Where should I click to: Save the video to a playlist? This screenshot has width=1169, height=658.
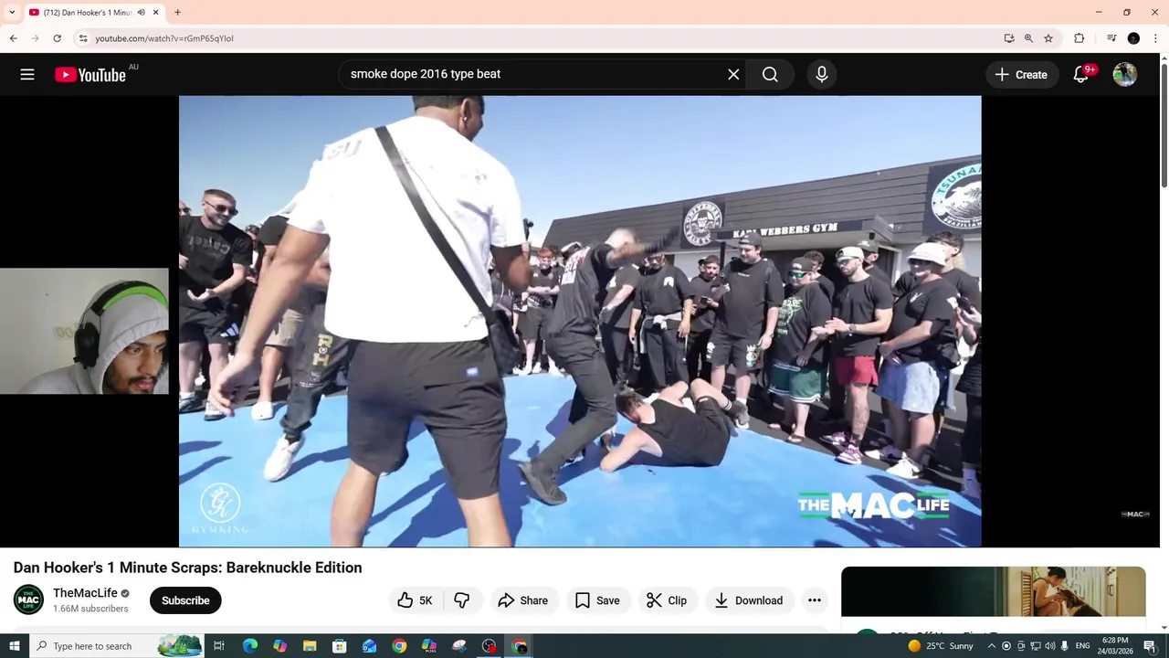click(x=597, y=600)
